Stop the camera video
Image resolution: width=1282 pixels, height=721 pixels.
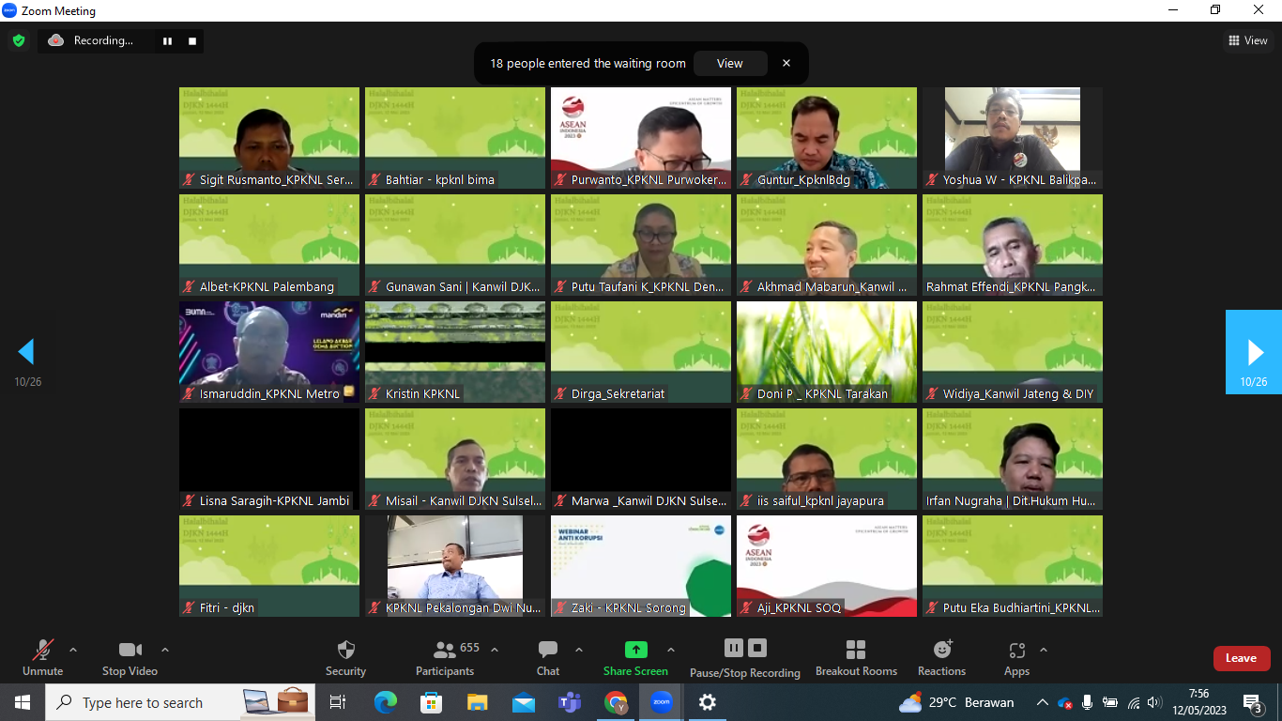[x=130, y=650]
